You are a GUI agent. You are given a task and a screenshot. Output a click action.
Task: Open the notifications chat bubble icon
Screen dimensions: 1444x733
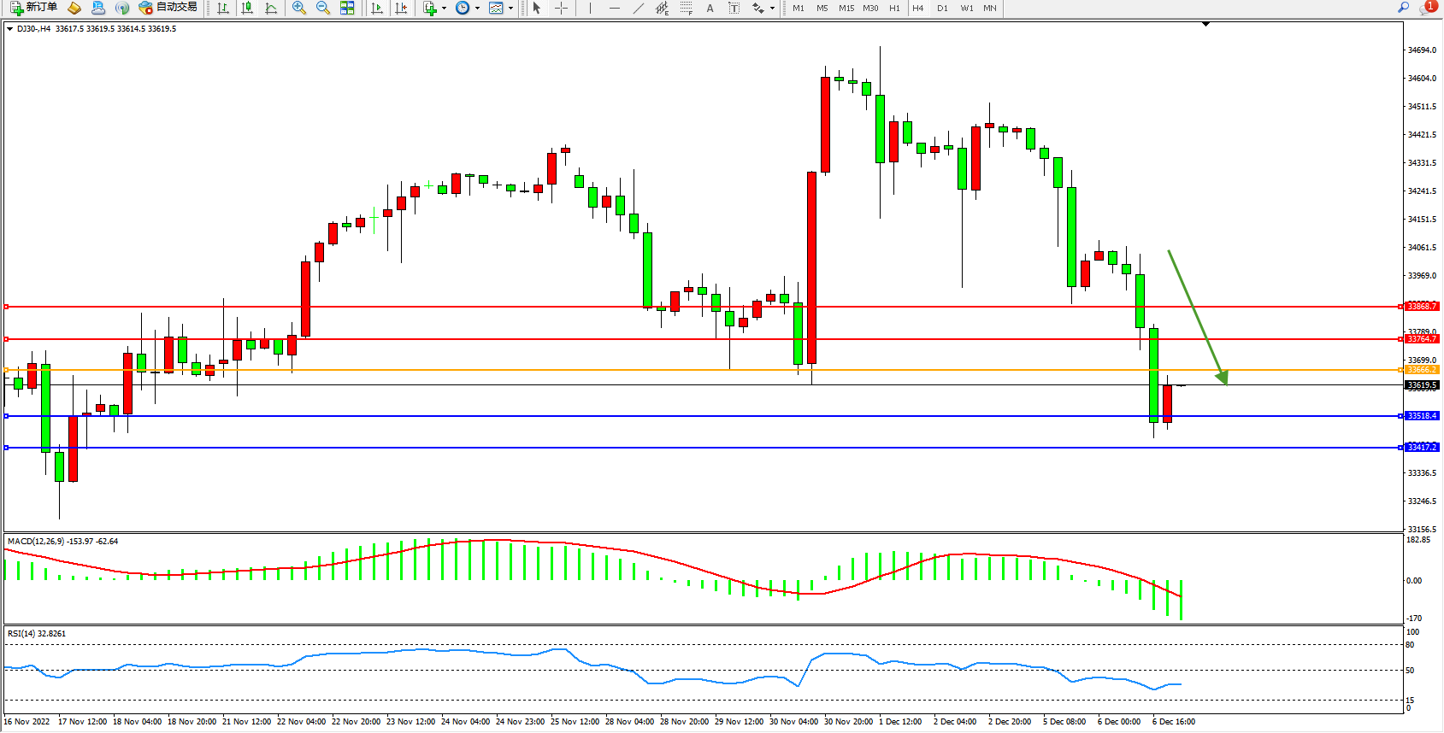pos(1428,8)
